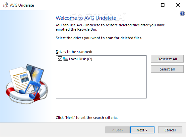
Task: Click the lifebuoy documents illustration
Action: 27,84
